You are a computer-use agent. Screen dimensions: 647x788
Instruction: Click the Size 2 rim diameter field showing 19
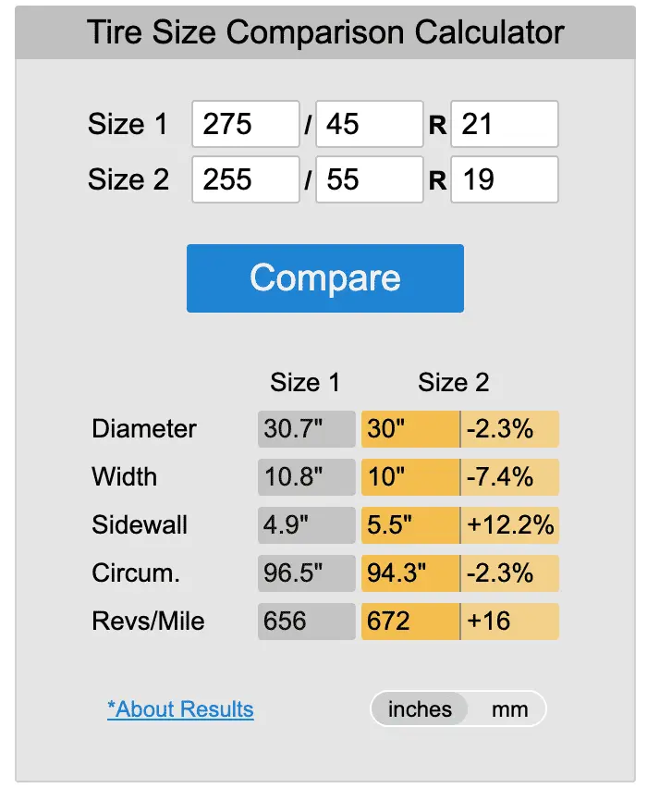[504, 179]
